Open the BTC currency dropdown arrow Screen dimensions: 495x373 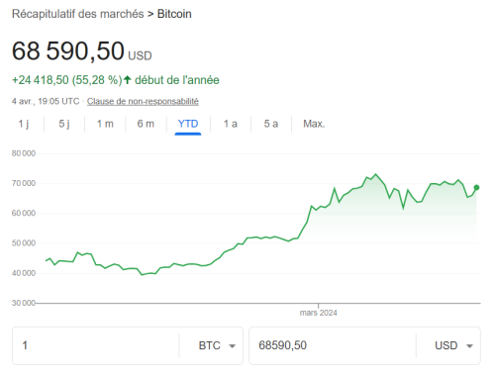pyautogui.click(x=233, y=346)
